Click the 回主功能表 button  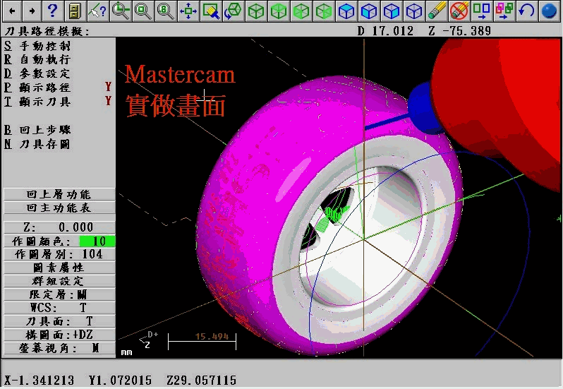(59, 208)
